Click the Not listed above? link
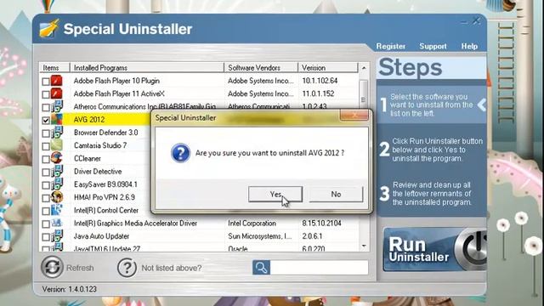Image resolution: width=544 pixels, height=306 pixels. 172,268
